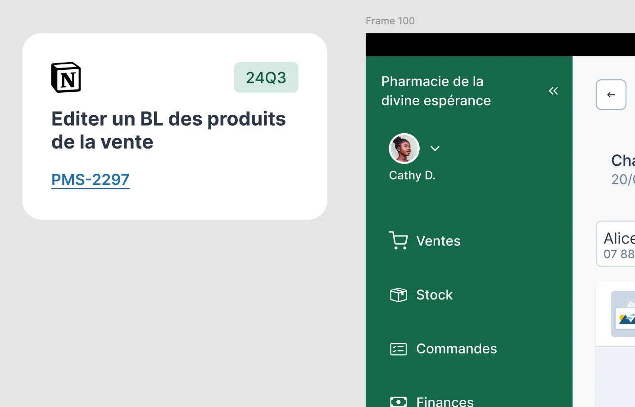This screenshot has width=635, height=407.
Task: Open the Stock menu entry
Action: (434, 295)
